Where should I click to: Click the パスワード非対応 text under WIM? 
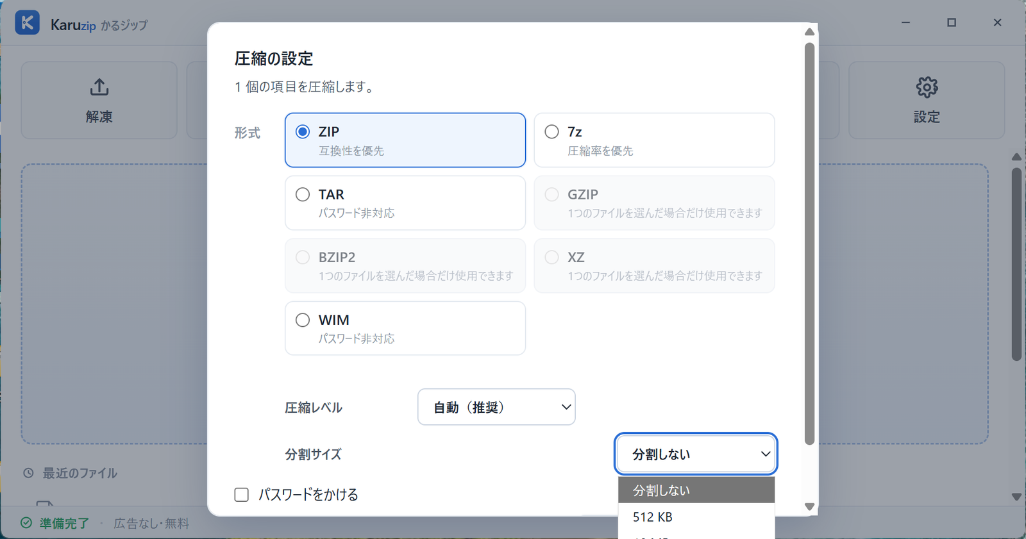click(357, 338)
